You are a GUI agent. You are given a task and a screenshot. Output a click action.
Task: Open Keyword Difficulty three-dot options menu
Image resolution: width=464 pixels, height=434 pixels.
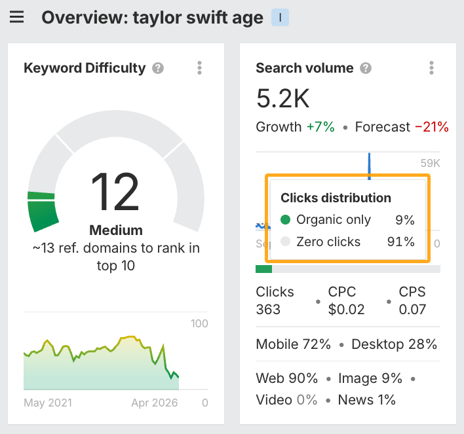tap(199, 68)
